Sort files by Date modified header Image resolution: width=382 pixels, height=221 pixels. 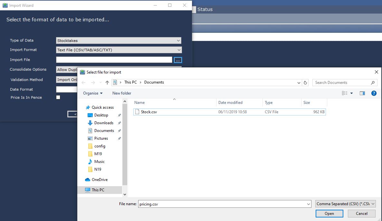tap(239, 103)
